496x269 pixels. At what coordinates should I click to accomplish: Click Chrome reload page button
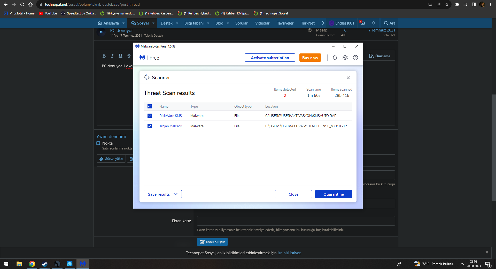pos(22,4)
